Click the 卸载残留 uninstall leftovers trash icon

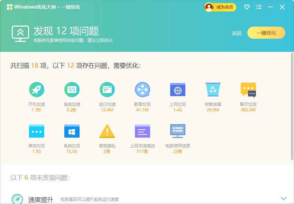213,90
